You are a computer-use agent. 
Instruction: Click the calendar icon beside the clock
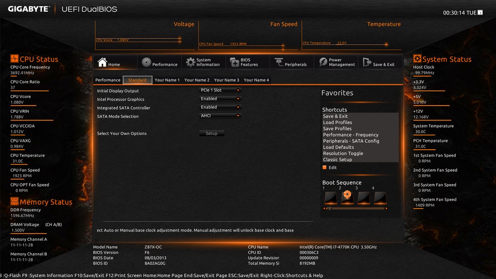point(480,12)
